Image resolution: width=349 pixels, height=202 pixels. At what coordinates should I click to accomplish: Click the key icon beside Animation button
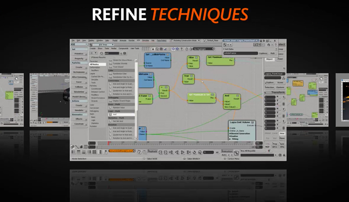coord(236,152)
